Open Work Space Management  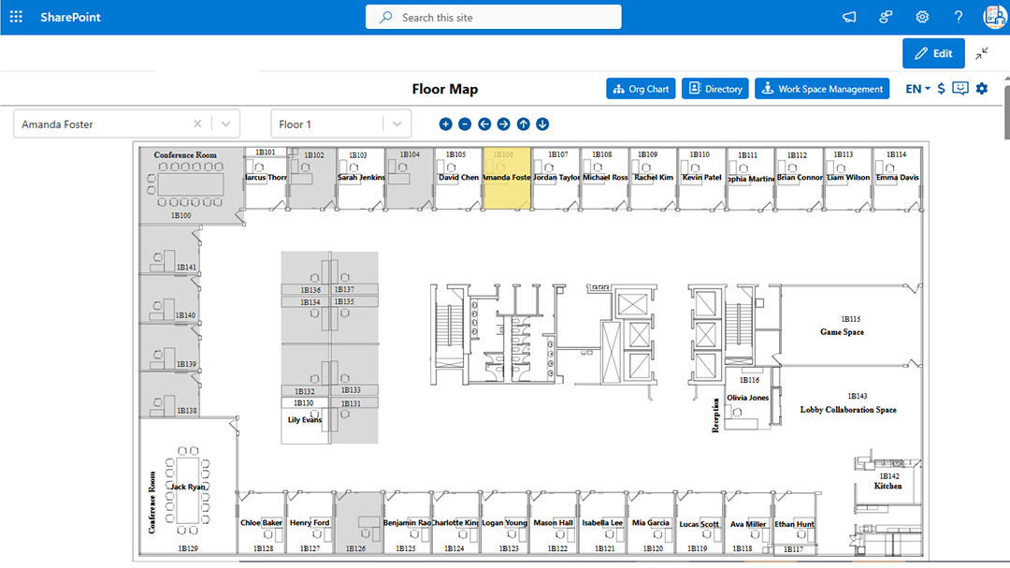821,88
